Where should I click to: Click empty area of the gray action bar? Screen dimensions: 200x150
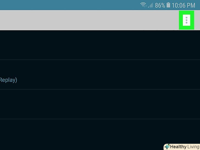point(89,20)
